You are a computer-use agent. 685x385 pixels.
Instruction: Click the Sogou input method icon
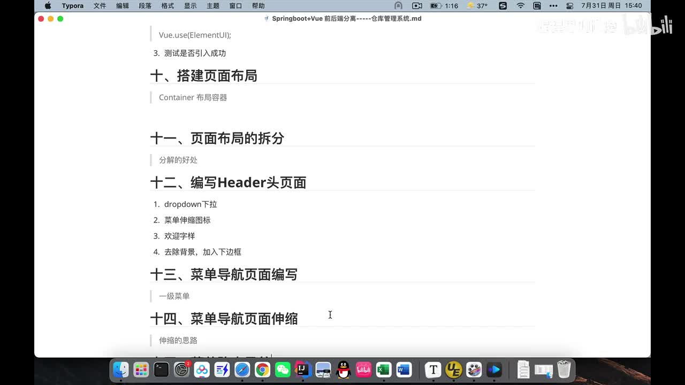click(503, 6)
